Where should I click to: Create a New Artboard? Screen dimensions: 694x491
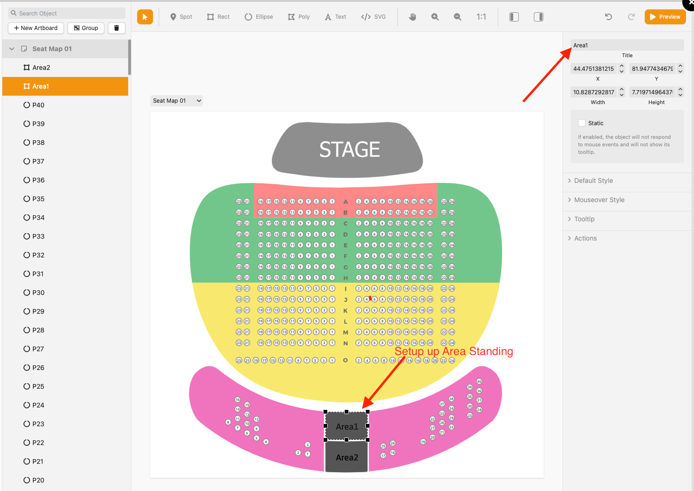[36, 28]
